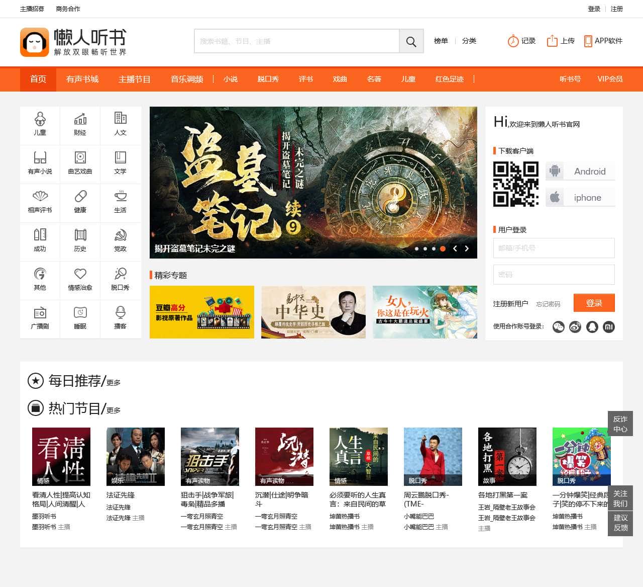Open 狙击手 program cover
Screen dimensions: 643x587
[210, 457]
